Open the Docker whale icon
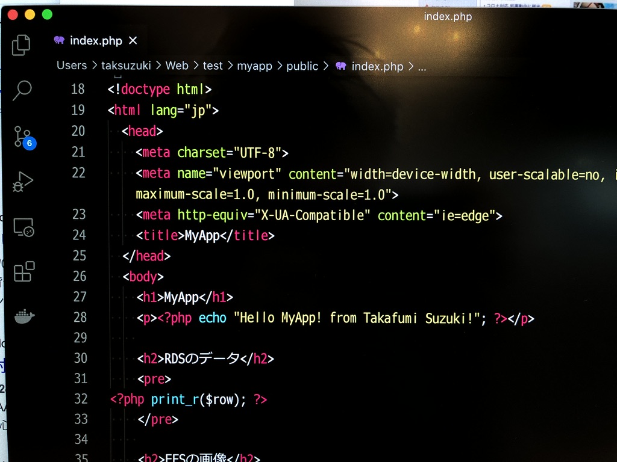 25,315
